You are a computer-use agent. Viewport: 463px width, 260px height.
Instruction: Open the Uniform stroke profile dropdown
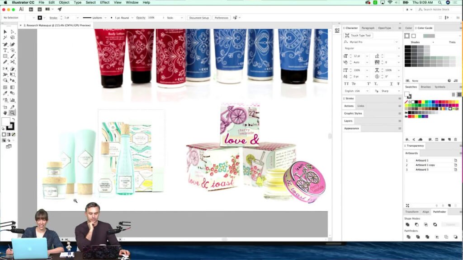point(105,18)
